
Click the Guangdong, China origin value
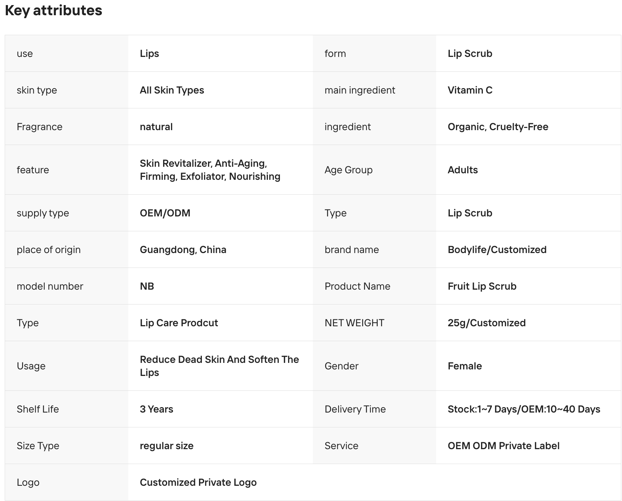(x=183, y=250)
